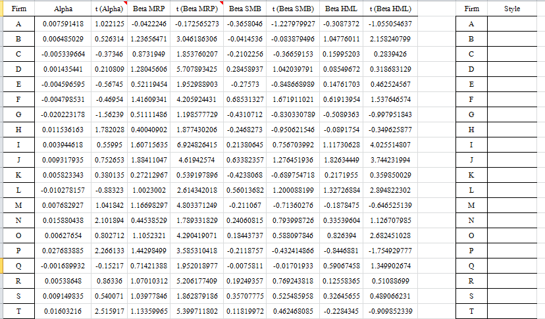Click the Style cell for firm T
Viewport: 545px width, 319px height.
tap(512, 311)
